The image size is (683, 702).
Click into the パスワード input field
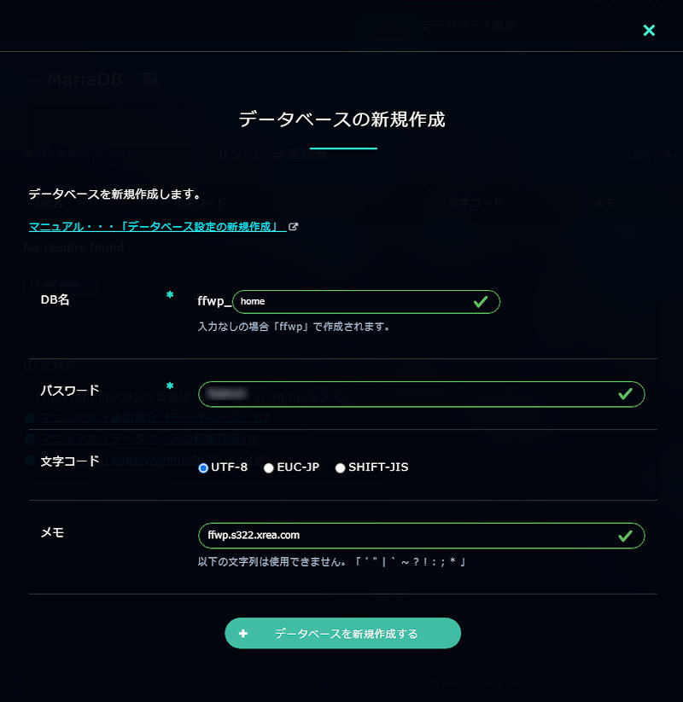point(410,394)
